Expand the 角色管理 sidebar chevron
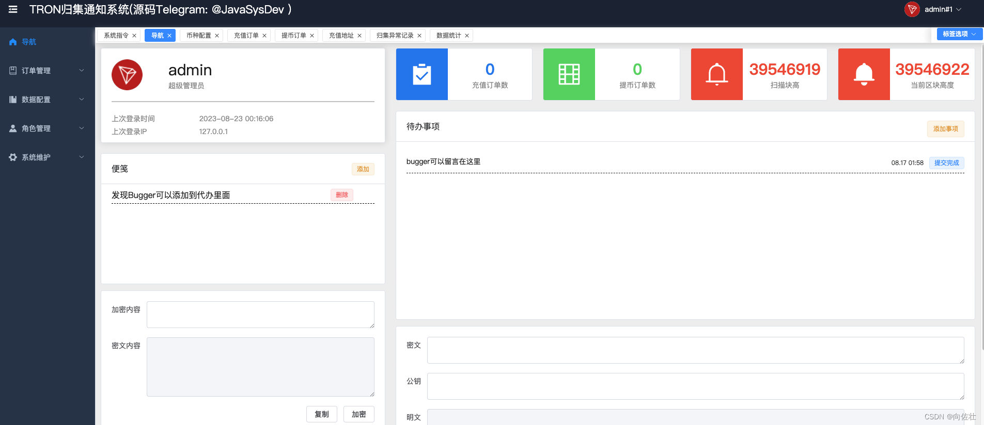 click(82, 128)
